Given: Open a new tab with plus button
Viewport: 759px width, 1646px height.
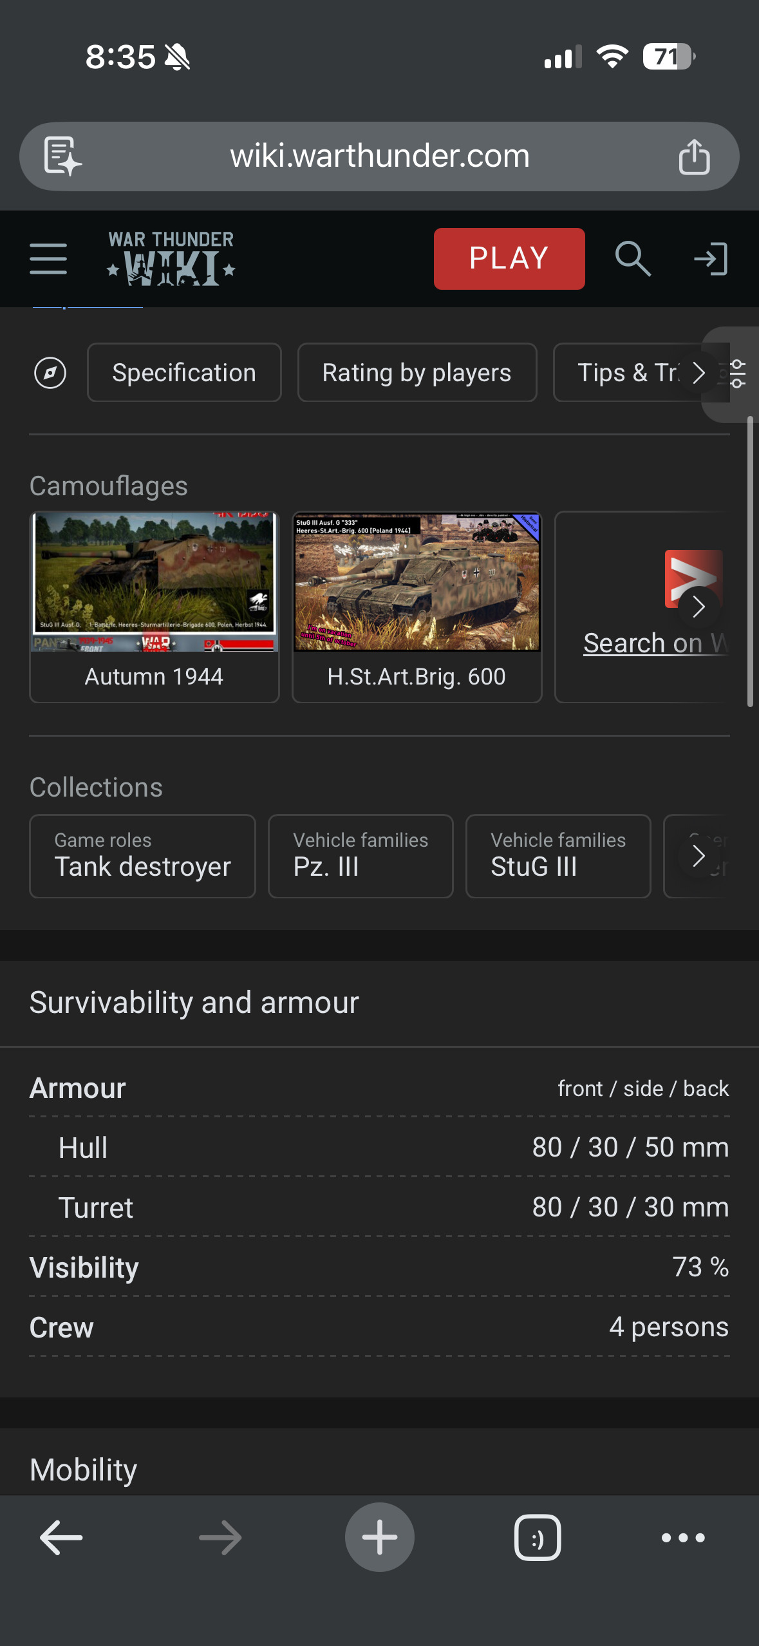Looking at the screenshot, I should coord(380,1538).
